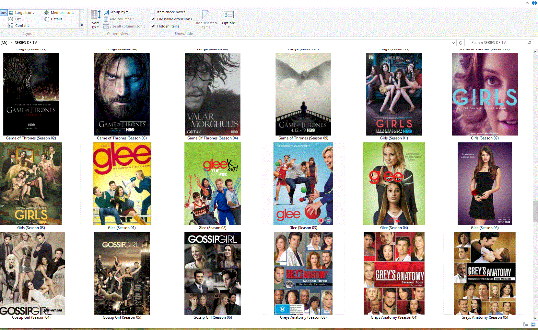The height and width of the screenshot is (330, 538).
Task: Click the "Glee (Season 04)" folder name
Action: coord(394,228)
